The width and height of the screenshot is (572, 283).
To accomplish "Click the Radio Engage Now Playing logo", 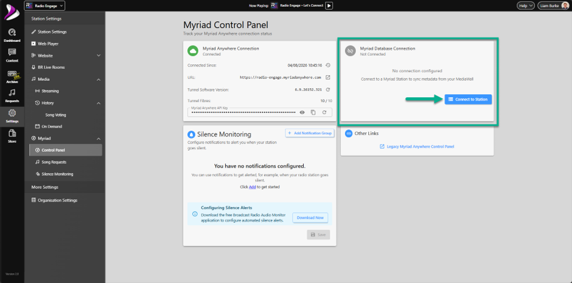I will click(274, 5).
